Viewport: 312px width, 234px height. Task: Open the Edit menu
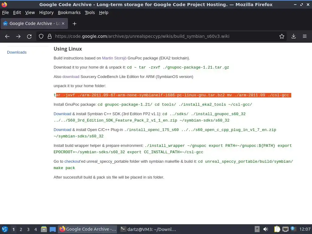[x=17, y=12]
